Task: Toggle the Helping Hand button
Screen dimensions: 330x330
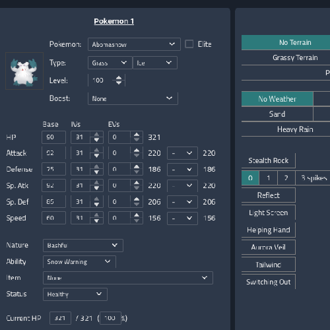Action: (x=269, y=230)
